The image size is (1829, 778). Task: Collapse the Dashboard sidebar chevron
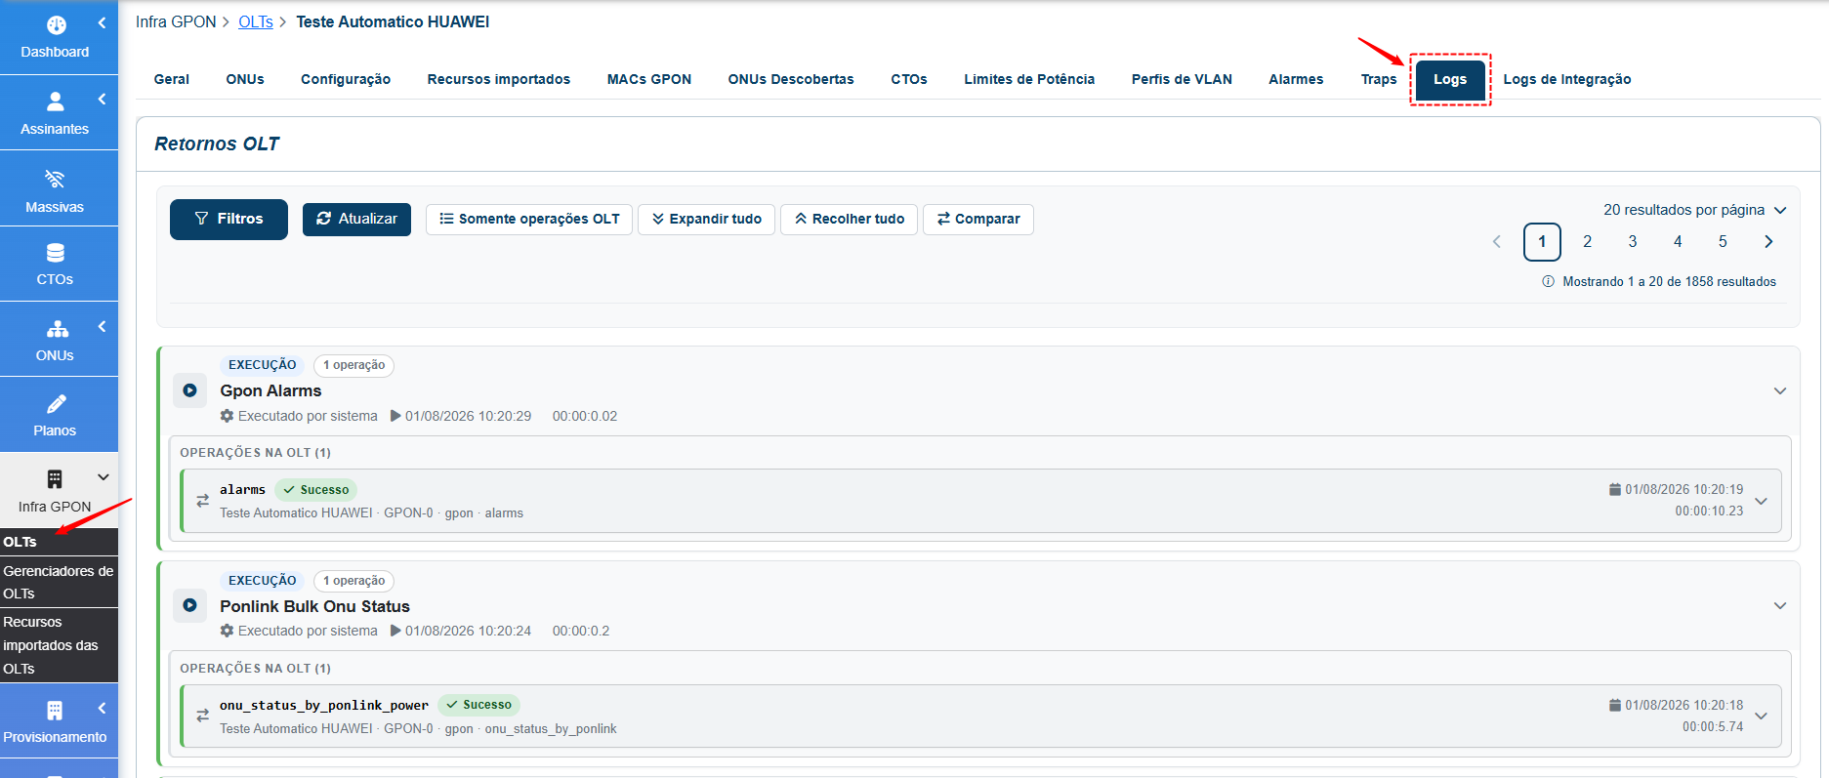[x=102, y=22]
